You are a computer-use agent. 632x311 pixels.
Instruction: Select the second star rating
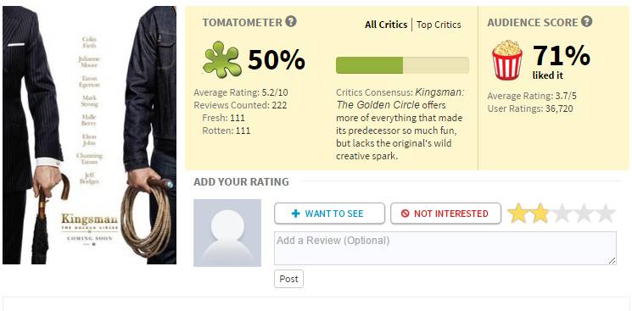pyautogui.click(x=540, y=214)
